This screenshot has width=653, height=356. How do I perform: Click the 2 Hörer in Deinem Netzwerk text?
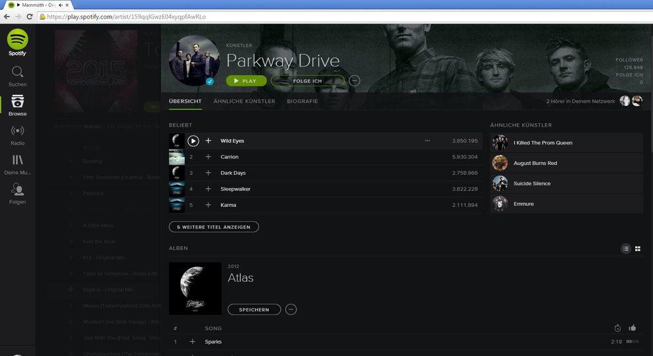580,101
